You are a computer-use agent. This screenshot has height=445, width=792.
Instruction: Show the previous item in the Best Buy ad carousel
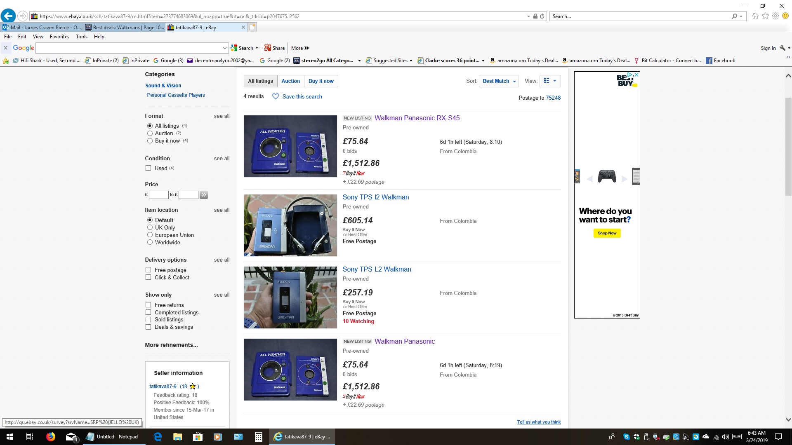(589, 179)
